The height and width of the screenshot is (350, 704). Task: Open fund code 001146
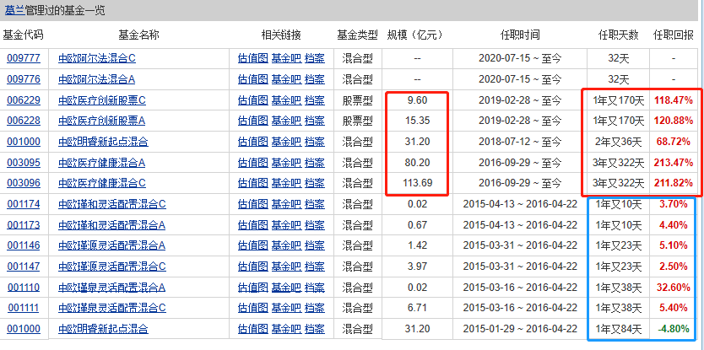click(x=24, y=245)
